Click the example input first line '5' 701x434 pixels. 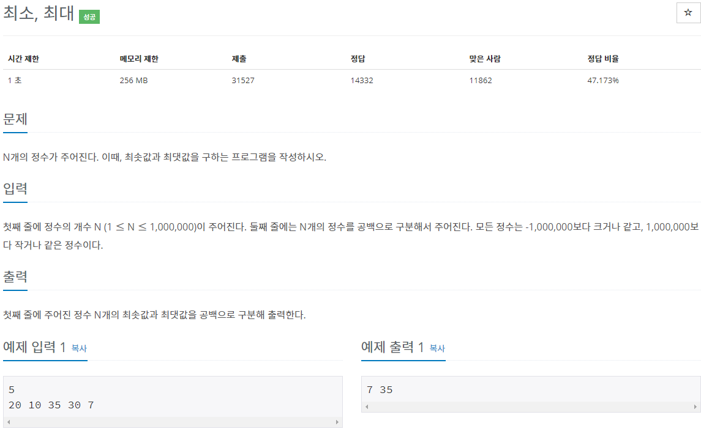click(12, 390)
